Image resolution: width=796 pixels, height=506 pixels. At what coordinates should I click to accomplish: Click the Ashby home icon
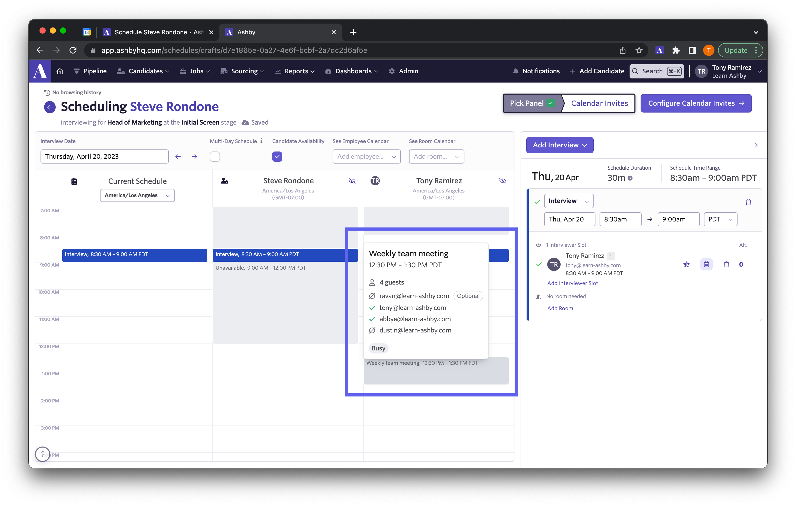coord(60,71)
